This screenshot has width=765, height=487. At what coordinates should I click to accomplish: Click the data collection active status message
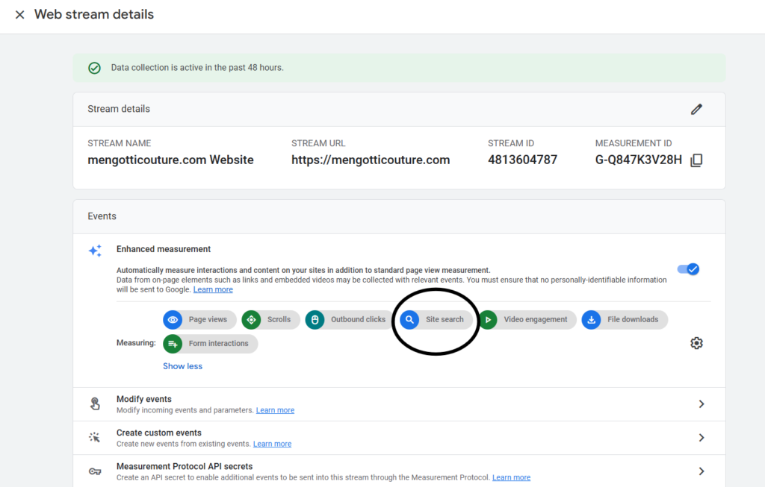[x=197, y=68]
